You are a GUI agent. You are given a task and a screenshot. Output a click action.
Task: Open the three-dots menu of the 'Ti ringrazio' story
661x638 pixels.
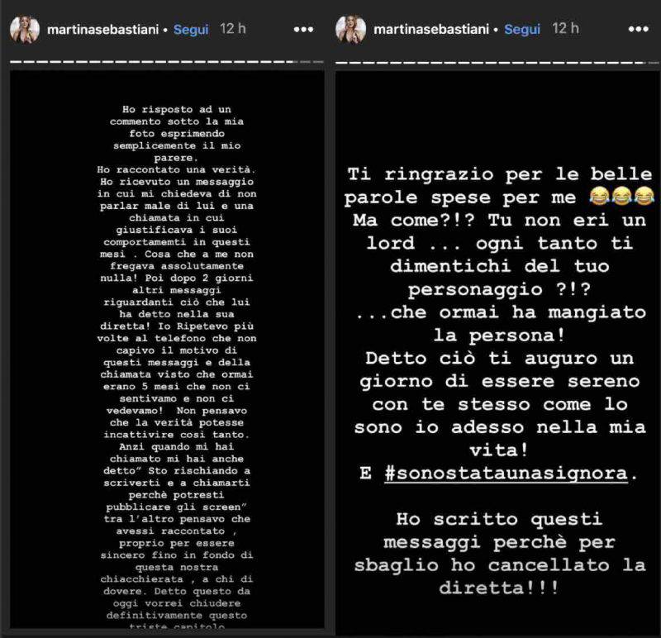638,29
